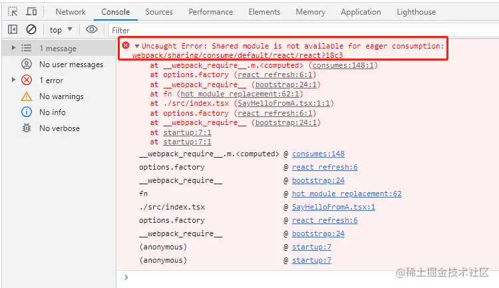Select the 1 error sidebar row
The width and height of the screenshot is (499, 288).
[x=59, y=80]
